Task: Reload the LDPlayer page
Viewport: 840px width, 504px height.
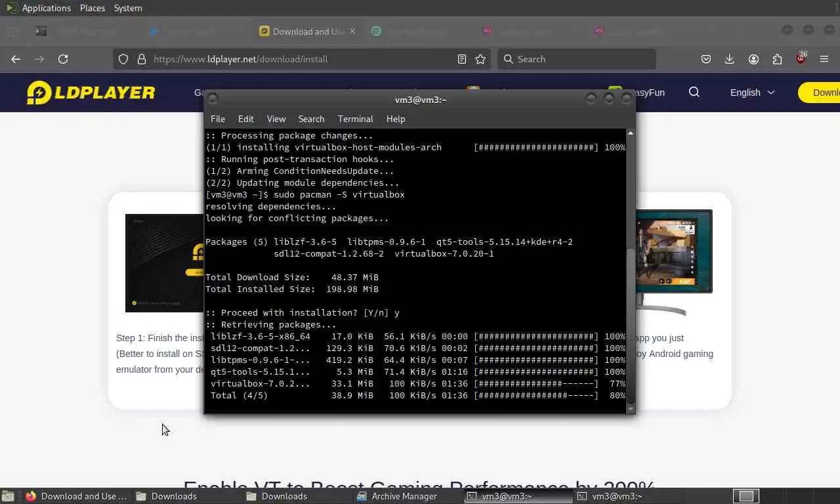Action: click(63, 59)
